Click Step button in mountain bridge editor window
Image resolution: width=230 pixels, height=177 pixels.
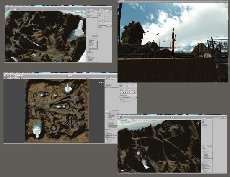coord(175,117)
